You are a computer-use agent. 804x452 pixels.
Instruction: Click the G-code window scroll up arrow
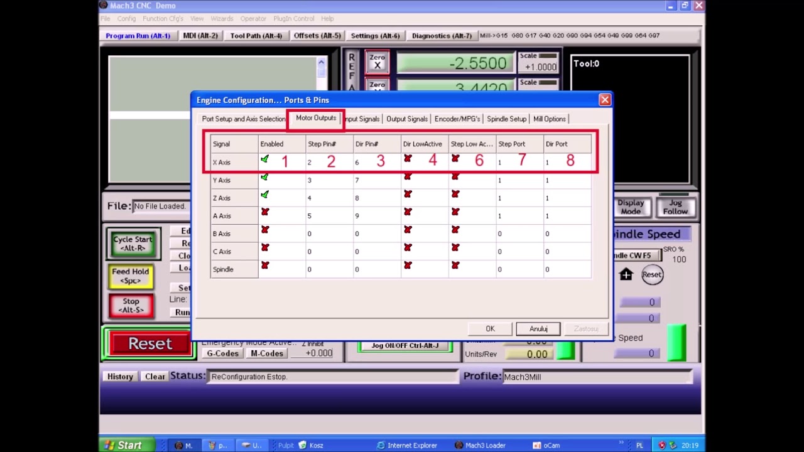click(321, 62)
